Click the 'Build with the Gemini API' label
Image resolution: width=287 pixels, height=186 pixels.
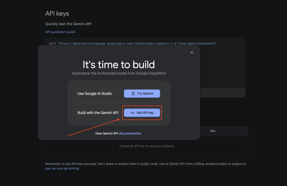[98, 113]
